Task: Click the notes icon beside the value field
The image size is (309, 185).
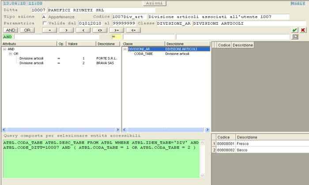Action: pos(295,37)
